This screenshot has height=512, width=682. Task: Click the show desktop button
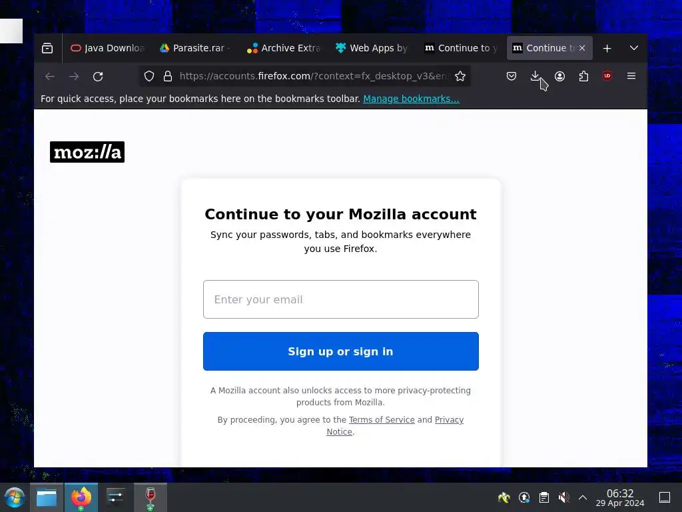[x=665, y=497]
